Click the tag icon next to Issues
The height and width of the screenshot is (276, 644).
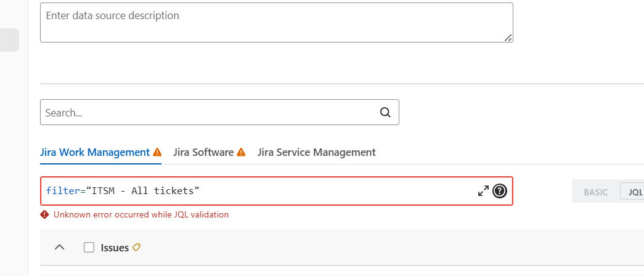[x=136, y=247]
